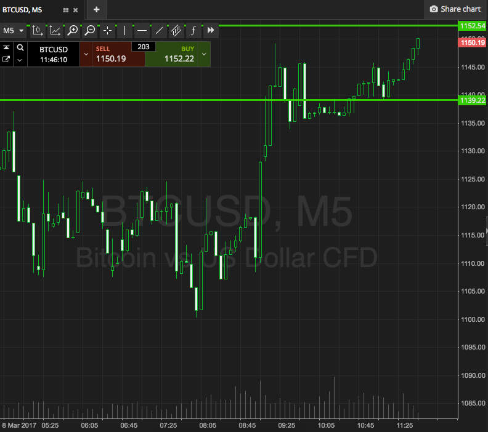Select the trend line drawing tool
The height and width of the screenshot is (432, 488).
click(x=159, y=30)
